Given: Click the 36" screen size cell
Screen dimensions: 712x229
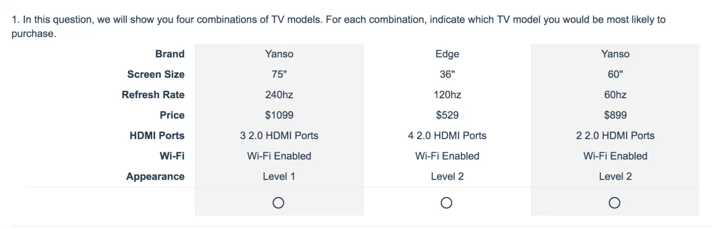Looking at the screenshot, I should coord(447,74).
